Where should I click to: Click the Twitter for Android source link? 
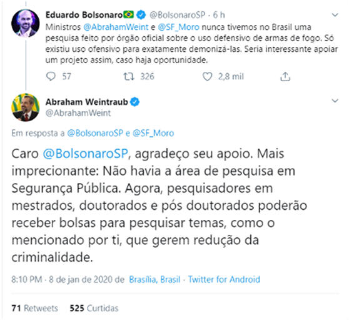(224, 279)
